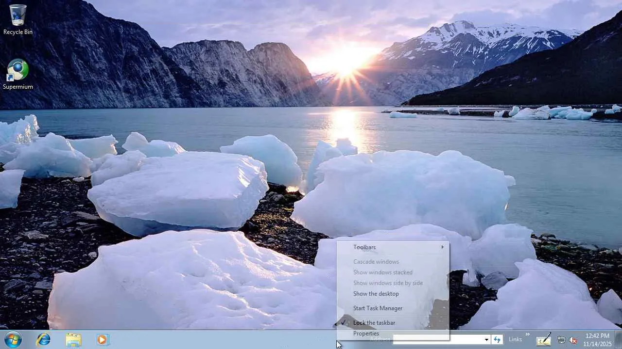Choose Show the desktop menu entry
This screenshot has height=349, width=622.
click(x=393, y=294)
